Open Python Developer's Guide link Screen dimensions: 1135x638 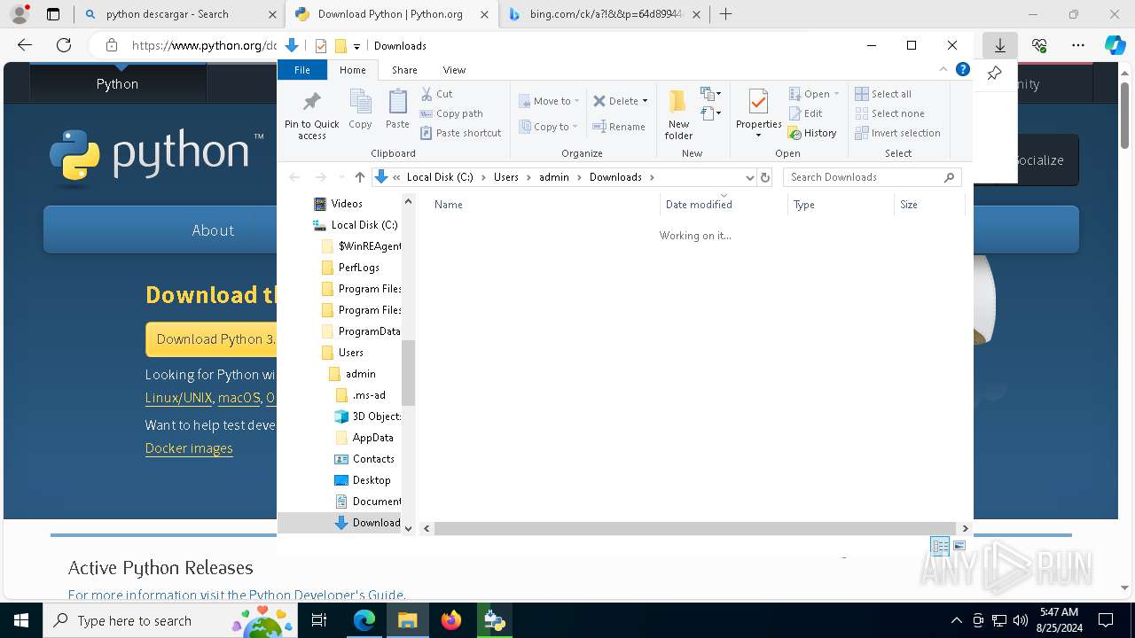[x=326, y=595]
